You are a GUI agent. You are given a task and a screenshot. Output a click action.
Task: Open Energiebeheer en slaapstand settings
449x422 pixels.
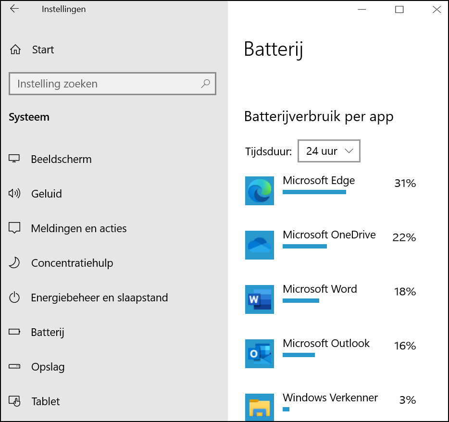tap(100, 298)
